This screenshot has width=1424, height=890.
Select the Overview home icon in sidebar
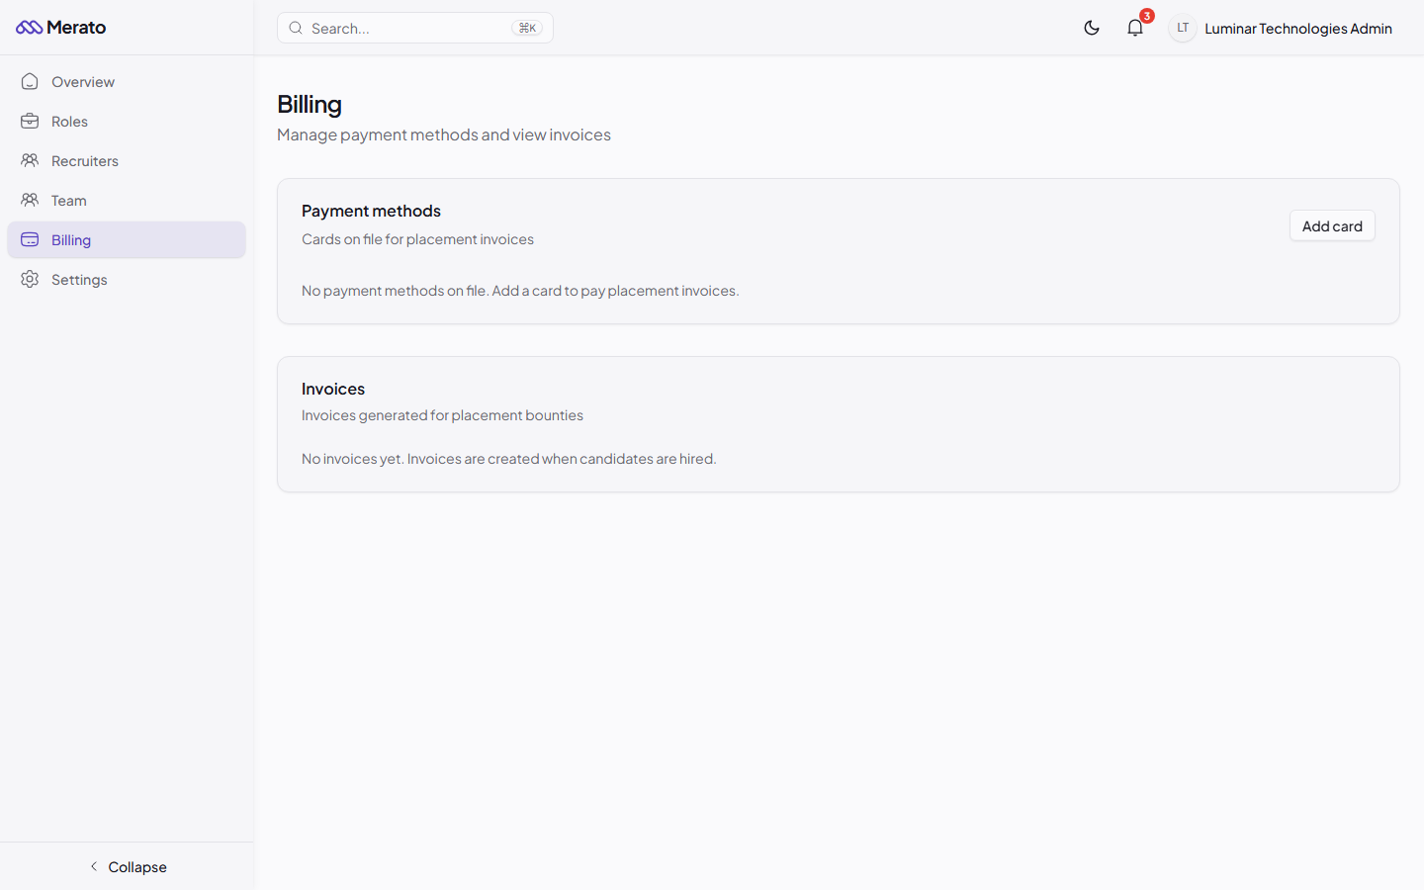click(x=30, y=81)
